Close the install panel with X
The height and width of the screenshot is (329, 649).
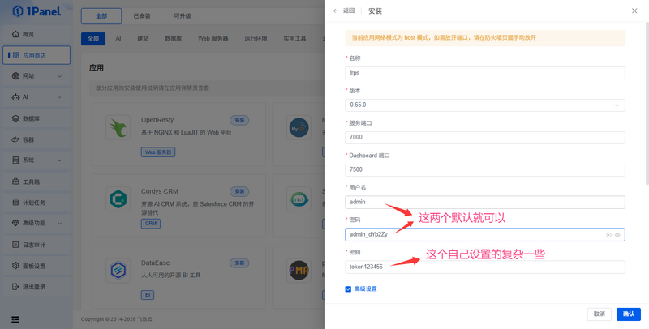coord(634,11)
